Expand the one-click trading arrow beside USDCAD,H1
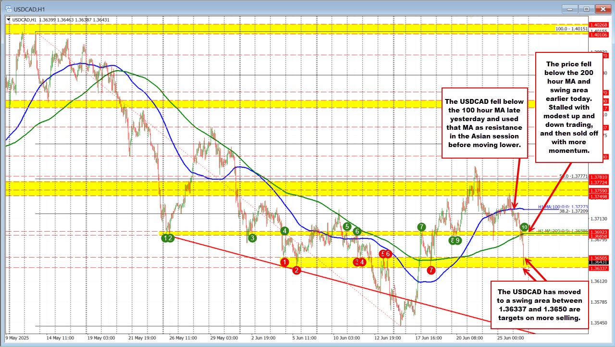 8,20
